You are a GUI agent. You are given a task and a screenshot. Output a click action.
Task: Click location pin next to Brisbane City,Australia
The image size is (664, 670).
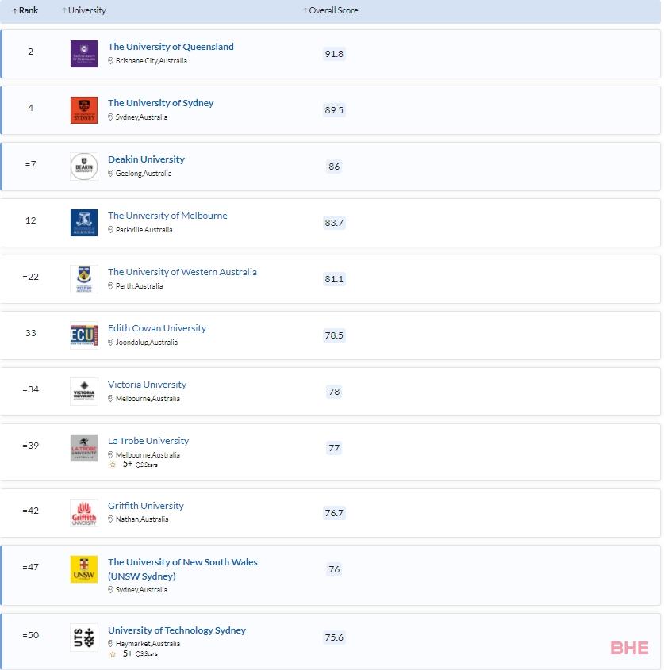pos(110,61)
